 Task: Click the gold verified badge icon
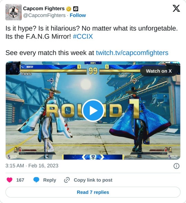click(69, 9)
